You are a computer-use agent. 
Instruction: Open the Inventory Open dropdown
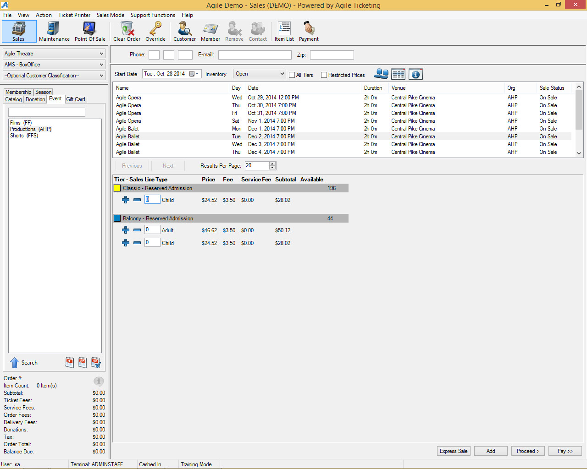tap(260, 74)
